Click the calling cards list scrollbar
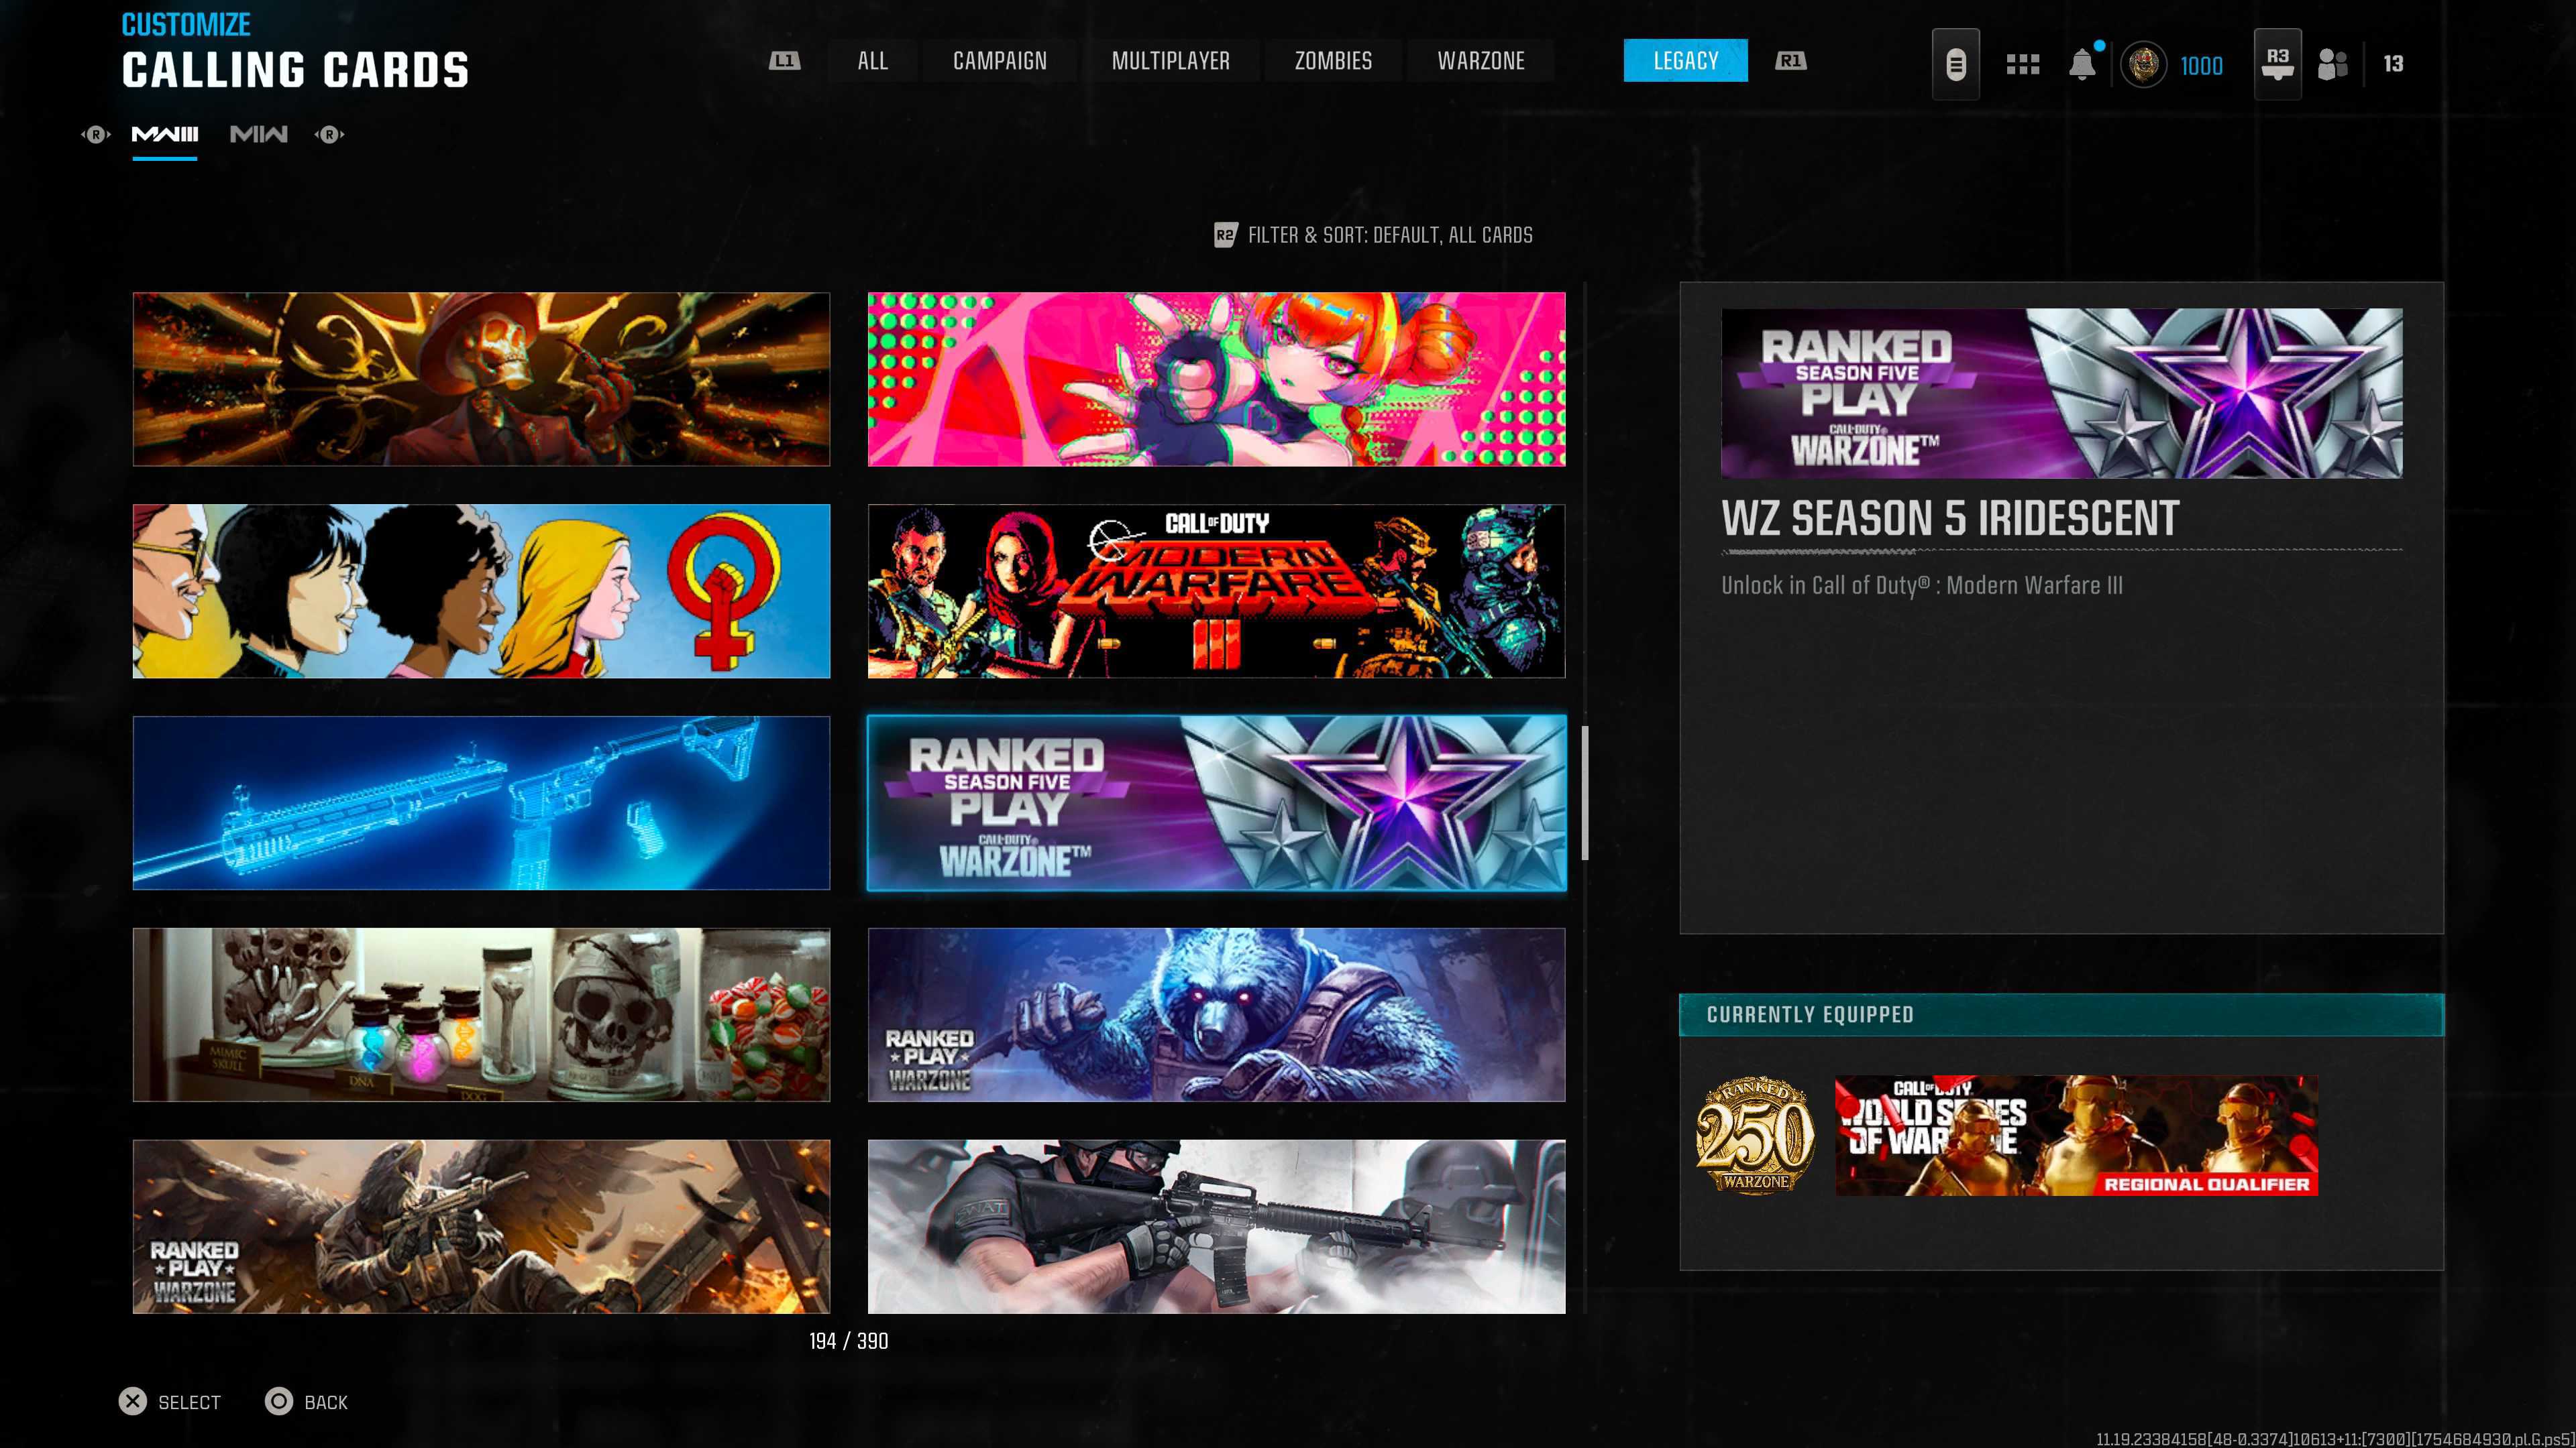 point(1585,794)
